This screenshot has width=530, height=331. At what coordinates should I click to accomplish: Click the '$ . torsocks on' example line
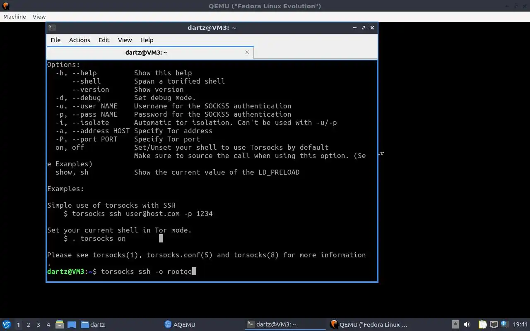click(x=95, y=238)
